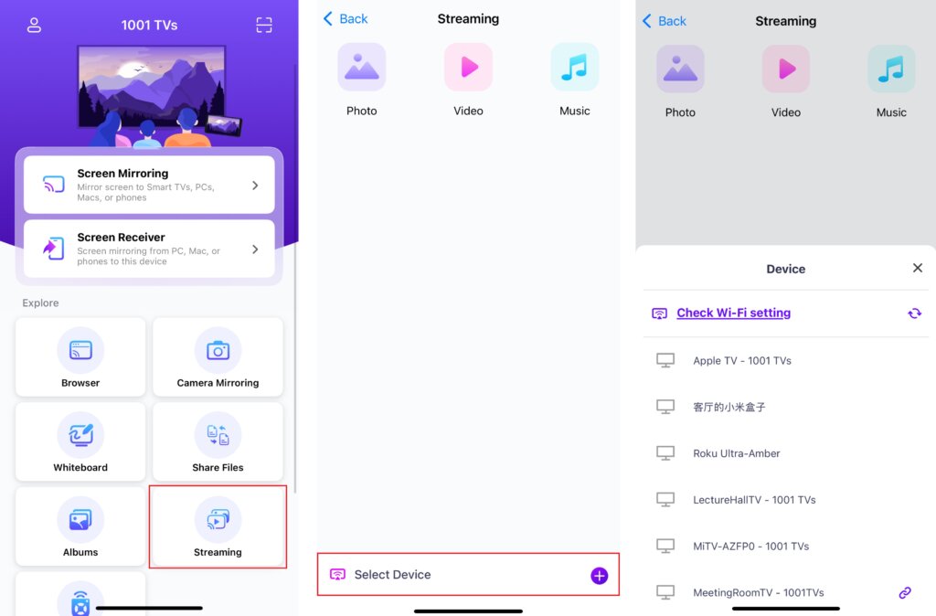Screen dimensions: 936x616
Task: Close the Device panel
Action: (918, 268)
